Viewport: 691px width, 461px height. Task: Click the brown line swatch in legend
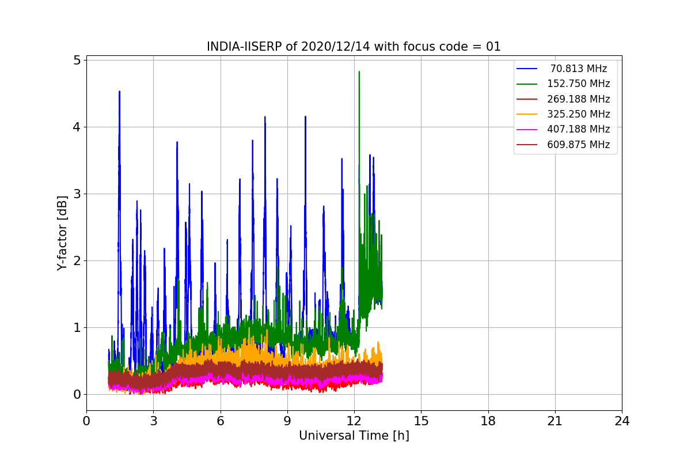(x=527, y=145)
